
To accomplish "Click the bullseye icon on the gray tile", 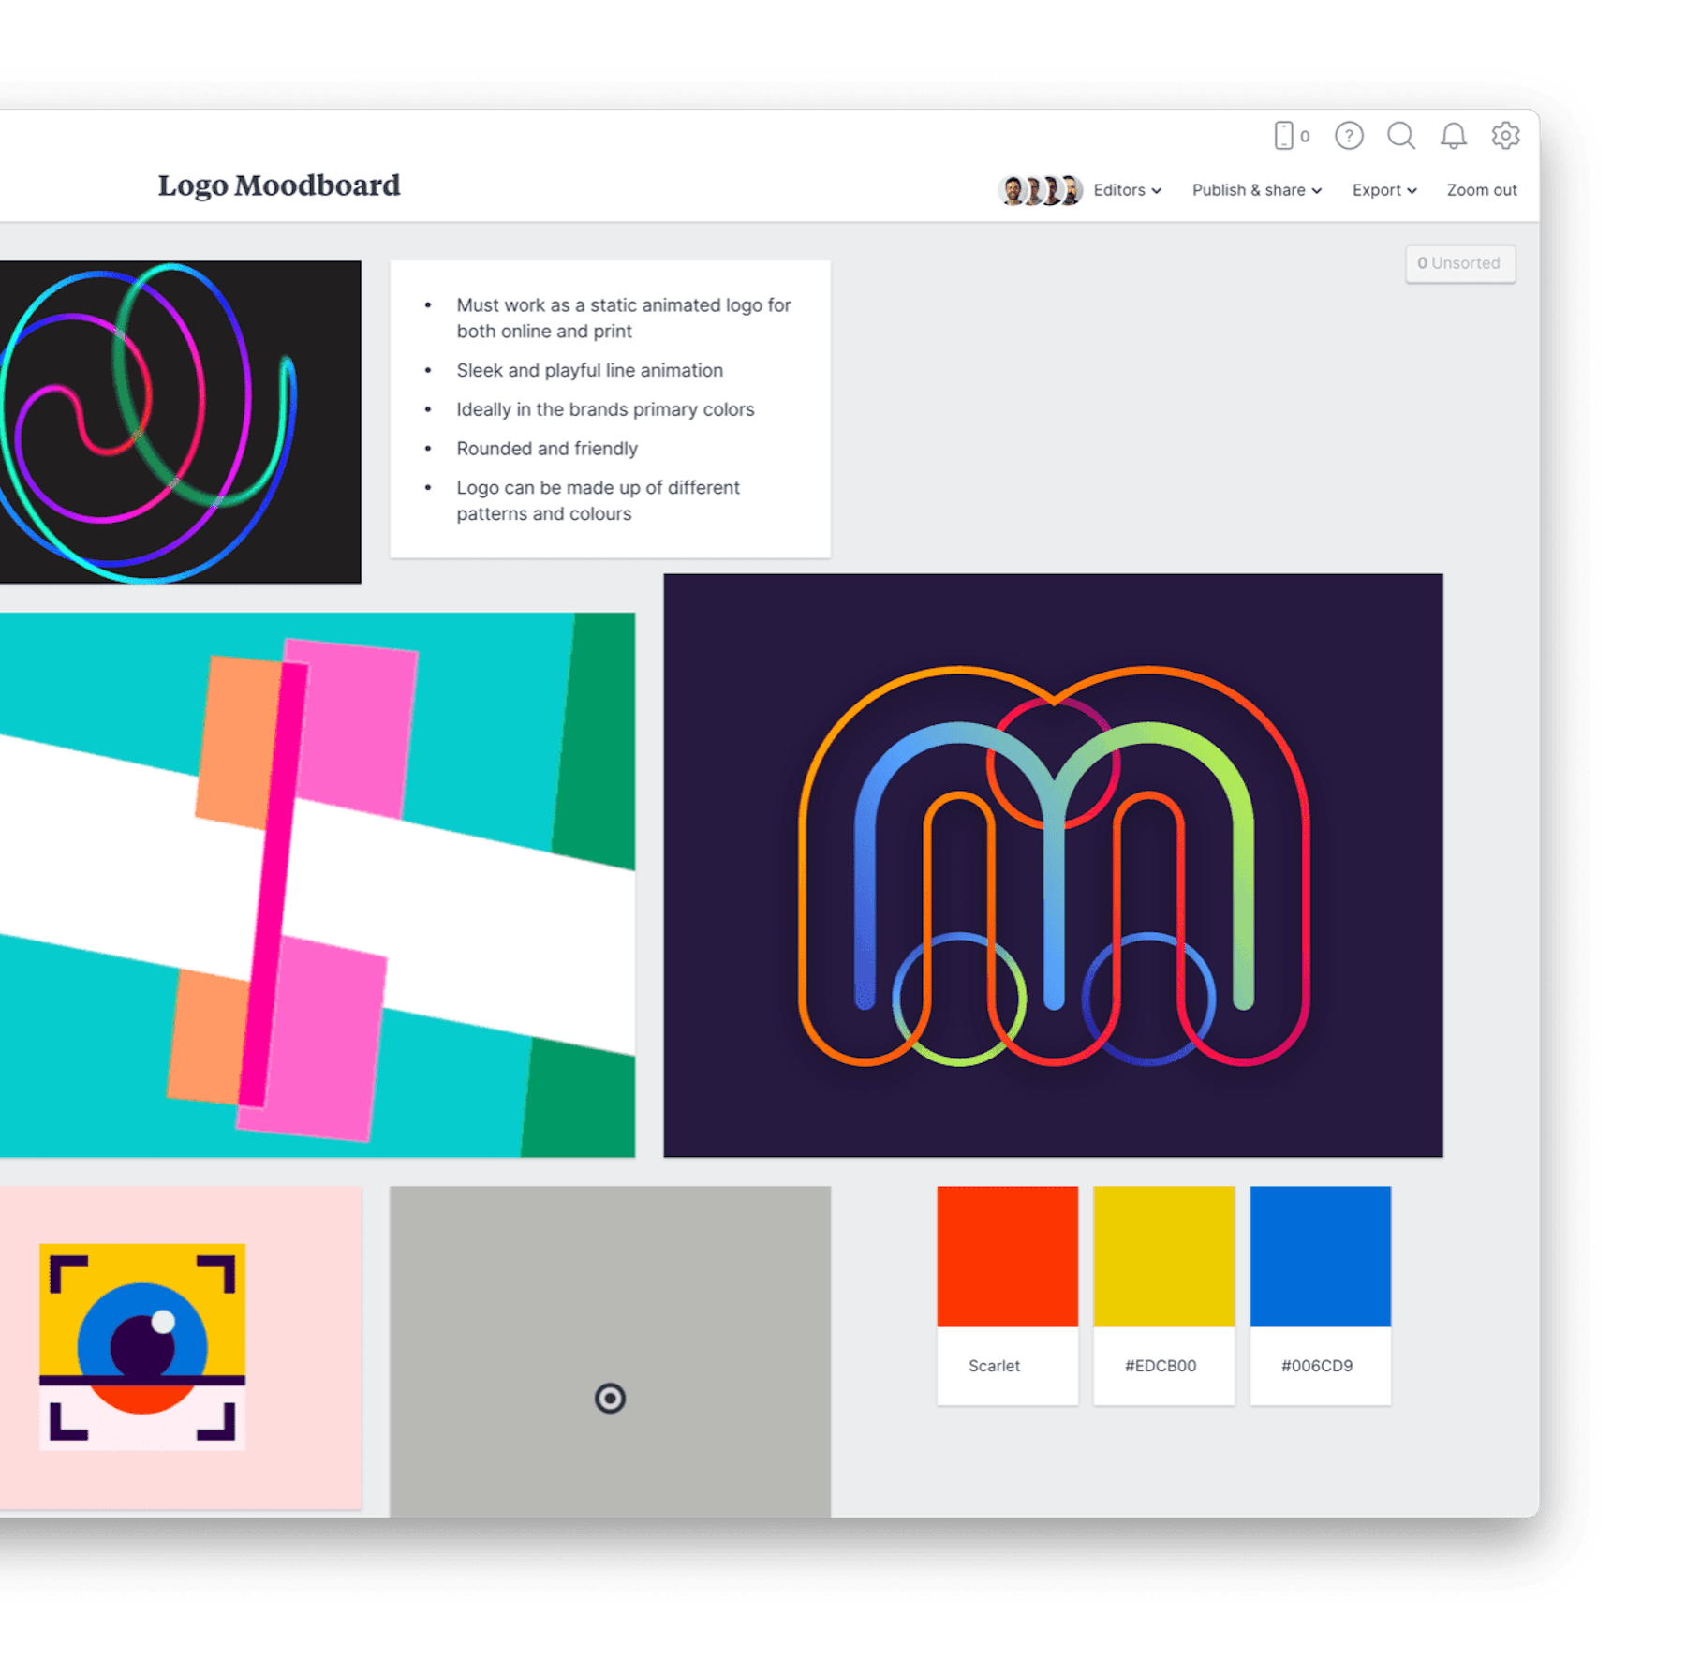I will point(610,1400).
